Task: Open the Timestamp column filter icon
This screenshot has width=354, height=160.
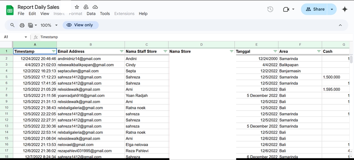Action: [53, 52]
